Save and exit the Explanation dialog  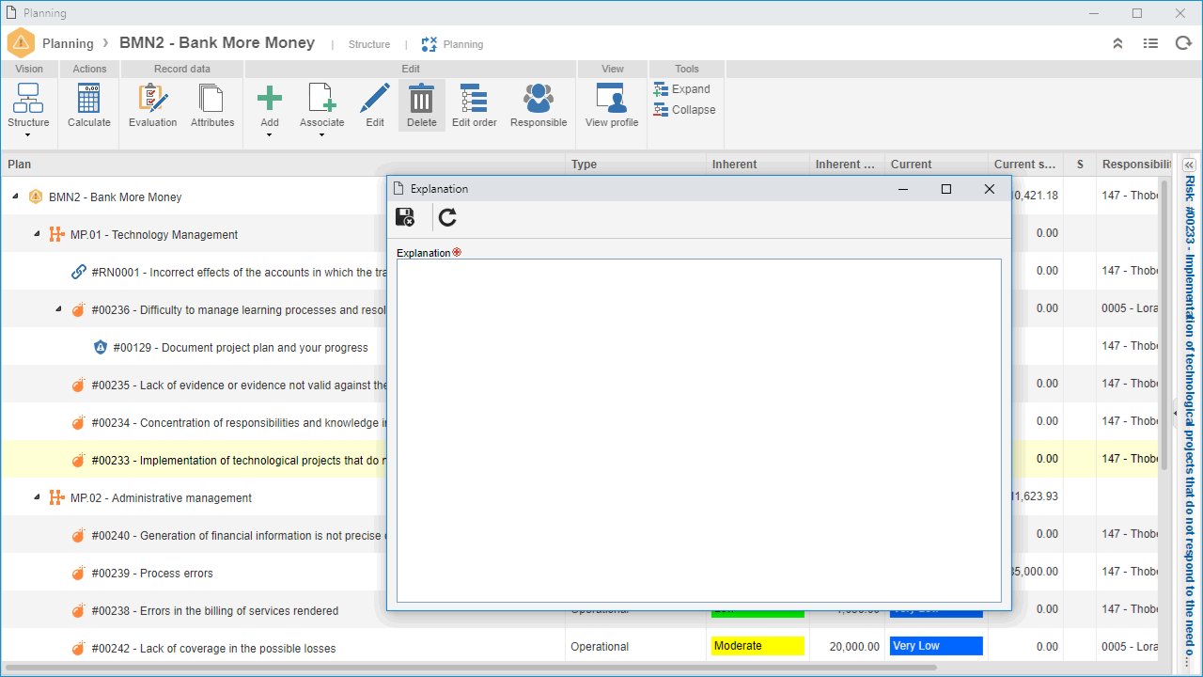[x=406, y=217]
